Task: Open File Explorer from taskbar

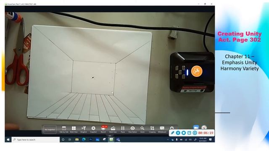Action: 77,140
